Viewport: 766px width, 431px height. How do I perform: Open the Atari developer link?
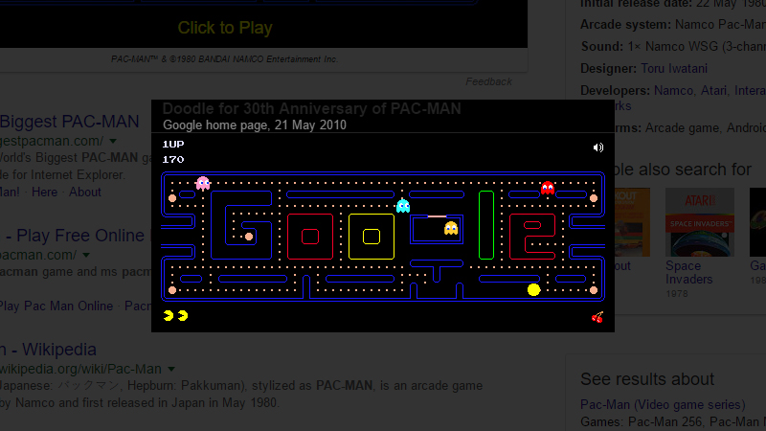click(x=713, y=90)
